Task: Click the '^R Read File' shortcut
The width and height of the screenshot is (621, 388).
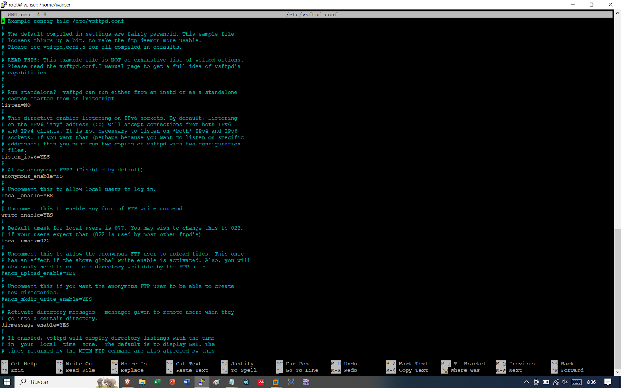Action: point(76,371)
